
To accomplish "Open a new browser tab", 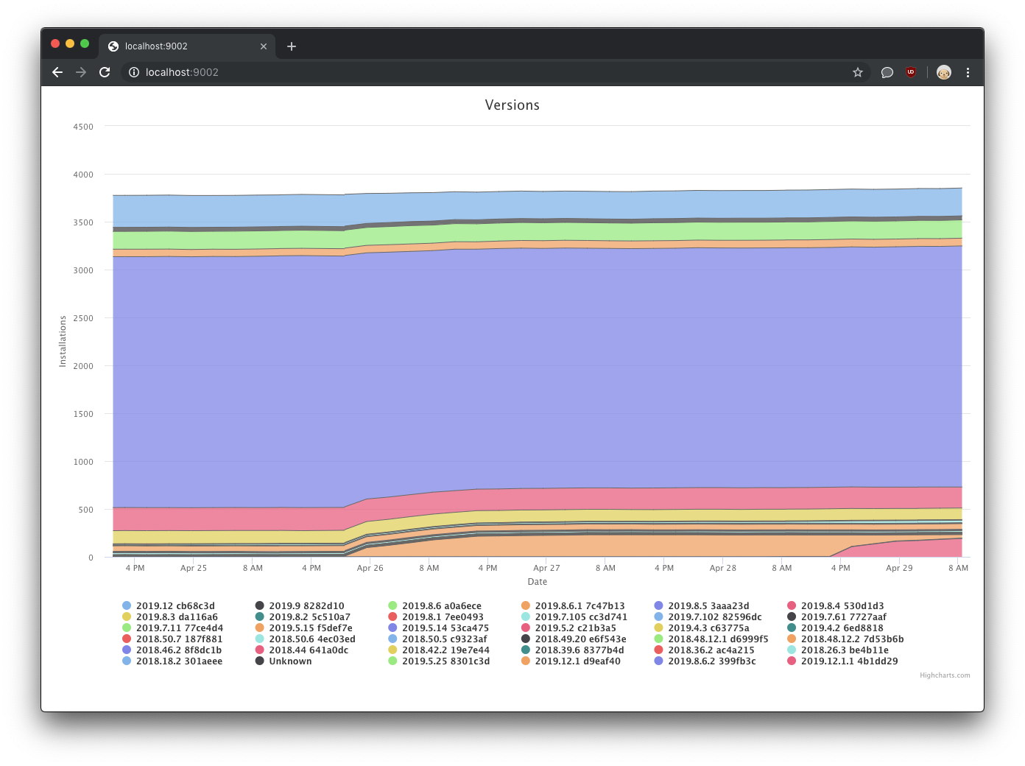I will point(292,46).
